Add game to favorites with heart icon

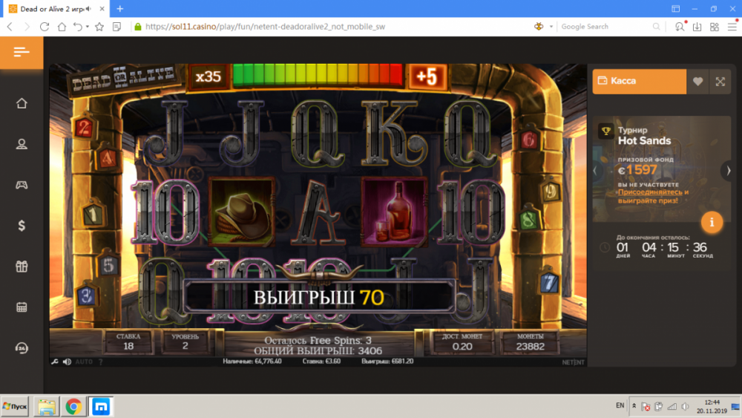click(x=697, y=82)
